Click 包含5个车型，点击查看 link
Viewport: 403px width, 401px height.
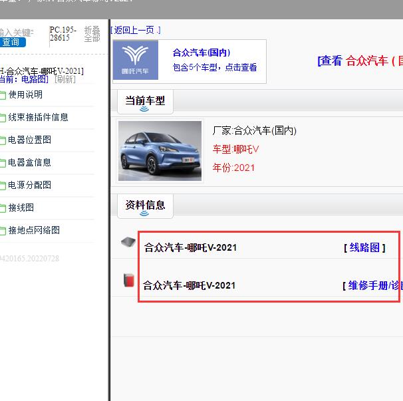215,67
